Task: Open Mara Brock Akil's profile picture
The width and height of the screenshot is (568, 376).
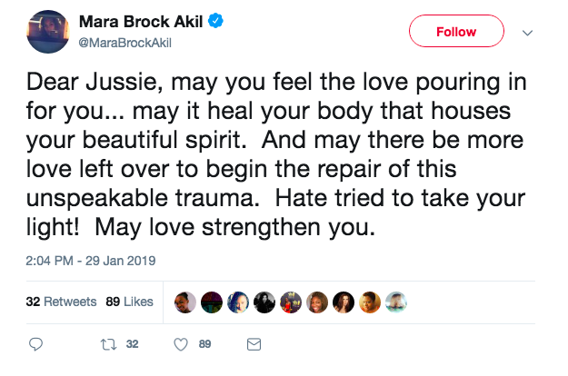Action: click(x=48, y=32)
